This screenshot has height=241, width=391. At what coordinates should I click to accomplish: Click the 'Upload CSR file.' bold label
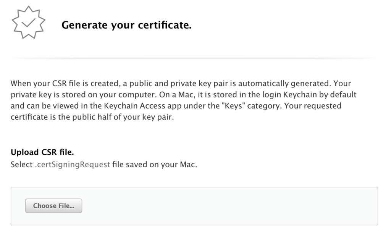click(42, 152)
